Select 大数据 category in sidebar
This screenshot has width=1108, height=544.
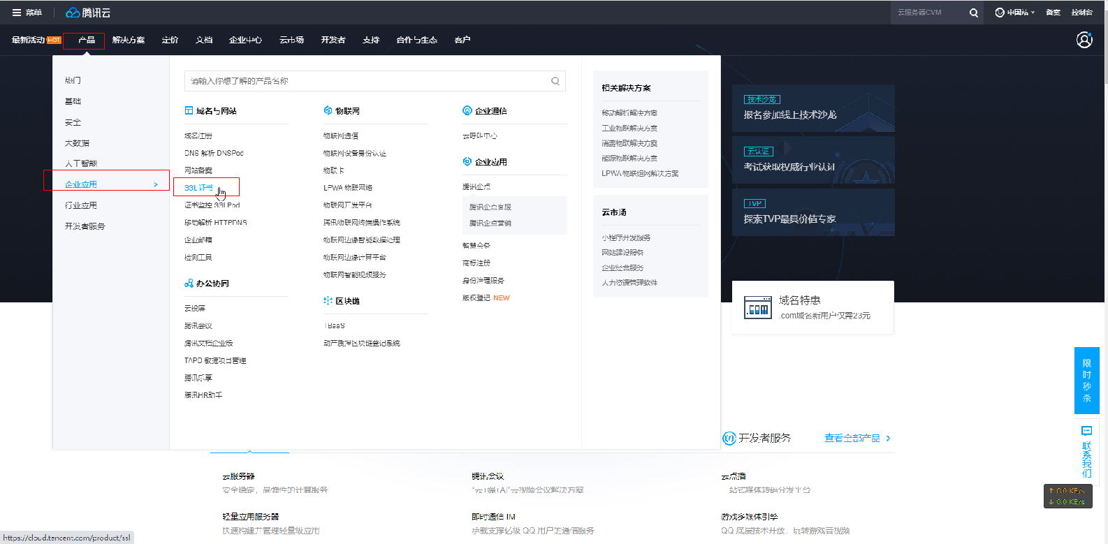tap(77, 143)
